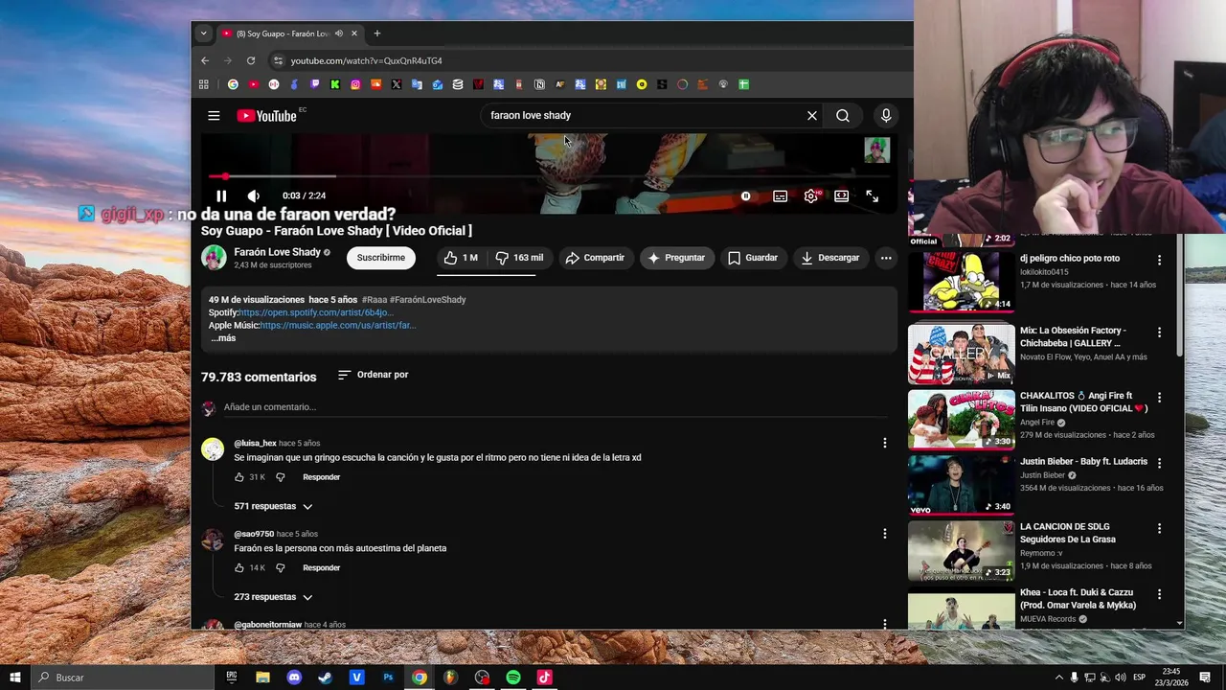
Task: Open the Apple Music artist link
Action: (x=338, y=326)
